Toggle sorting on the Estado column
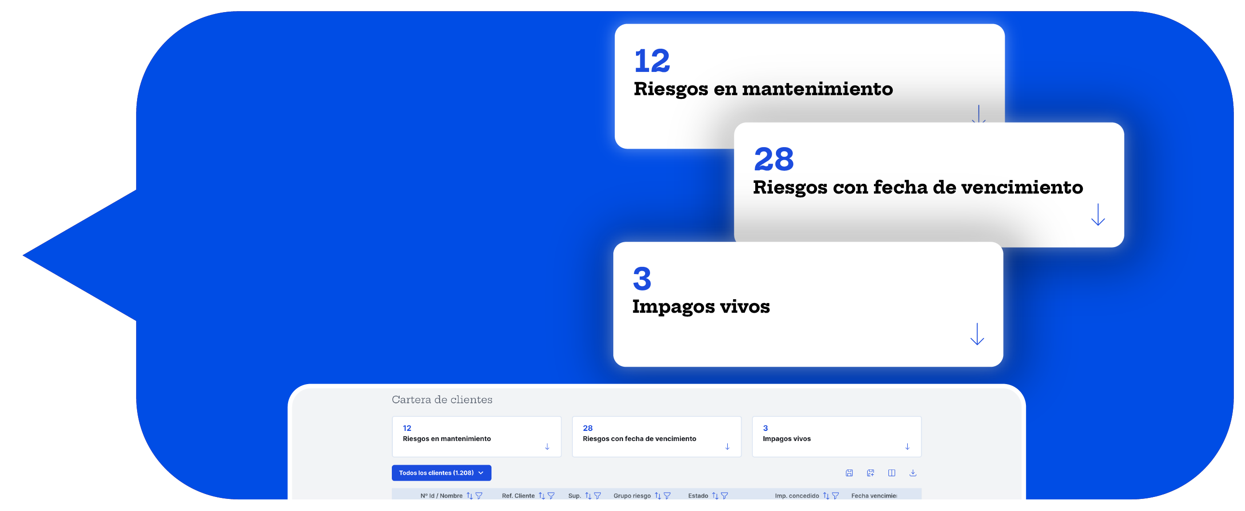The width and height of the screenshot is (1245, 511). pos(715,497)
